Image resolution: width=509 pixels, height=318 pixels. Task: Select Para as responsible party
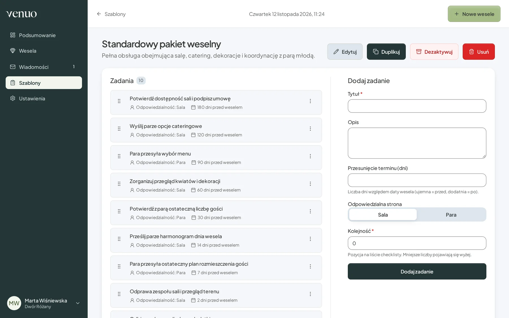[x=451, y=215]
